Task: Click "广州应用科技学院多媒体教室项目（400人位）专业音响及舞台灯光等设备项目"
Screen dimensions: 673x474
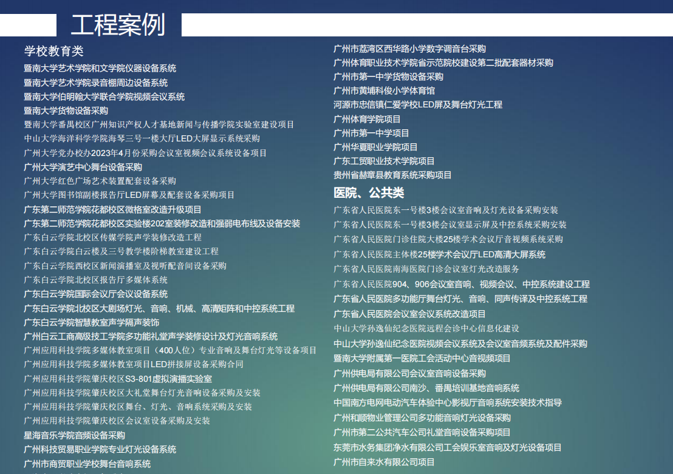Action: [171, 350]
